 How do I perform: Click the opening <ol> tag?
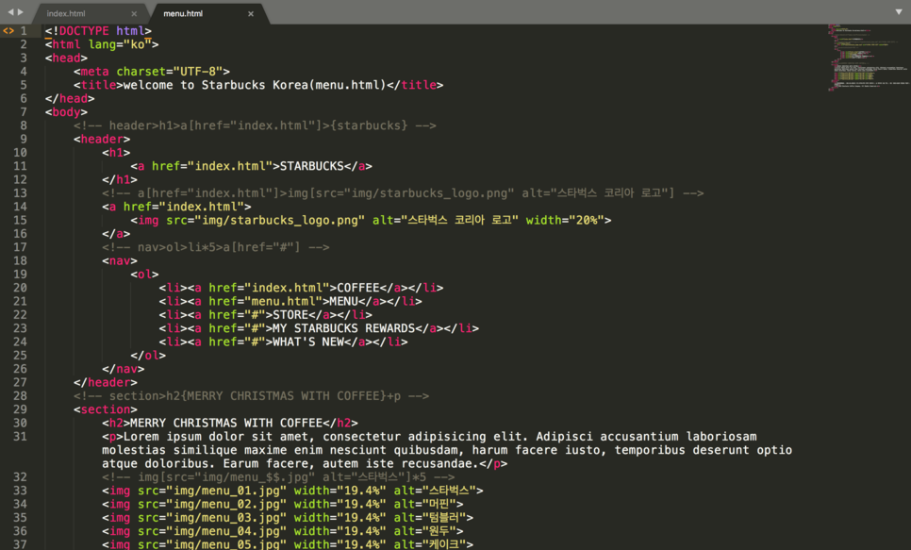point(144,275)
